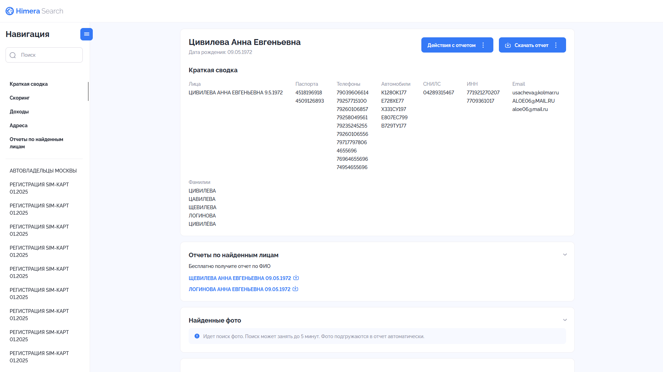
Task: Click surname ЦИВИЛЁВА in Фамилии list
Action: coord(202,224)
